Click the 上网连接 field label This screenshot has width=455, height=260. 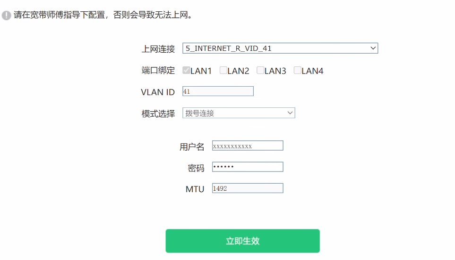(x=158, y=49)
